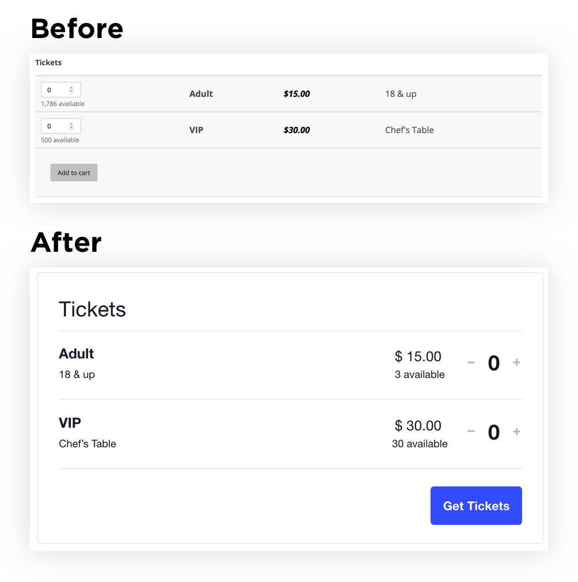The image size is (578, 582).
Task: Click the 30 available text under VIP price
Action: 420,444
